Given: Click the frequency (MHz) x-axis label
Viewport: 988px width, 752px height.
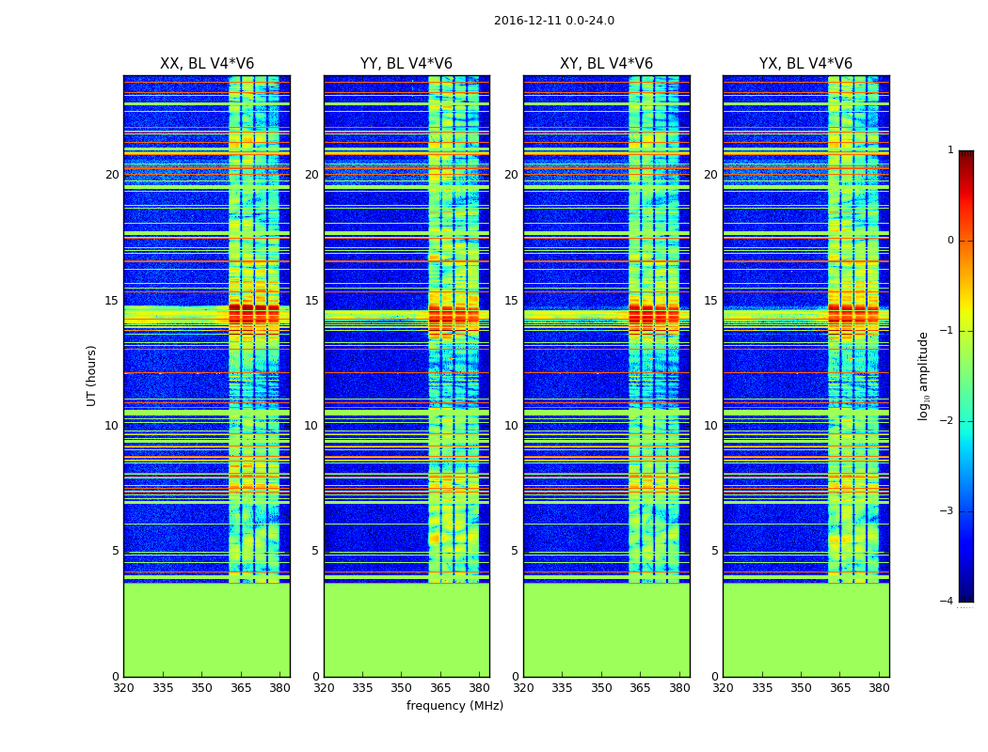Looking at the screenshot, I should click(454, 706).
